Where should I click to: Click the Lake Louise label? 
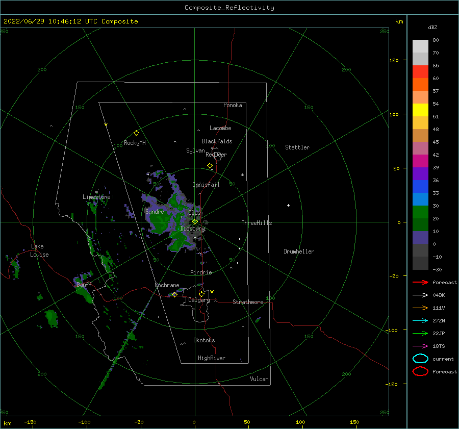39,250
